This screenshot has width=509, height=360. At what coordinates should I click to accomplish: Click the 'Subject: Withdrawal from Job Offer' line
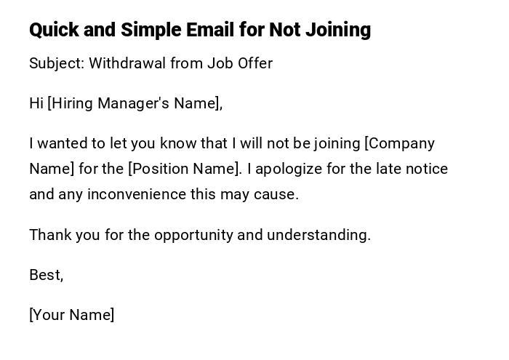pyautogui.click(x=151, y=63)
